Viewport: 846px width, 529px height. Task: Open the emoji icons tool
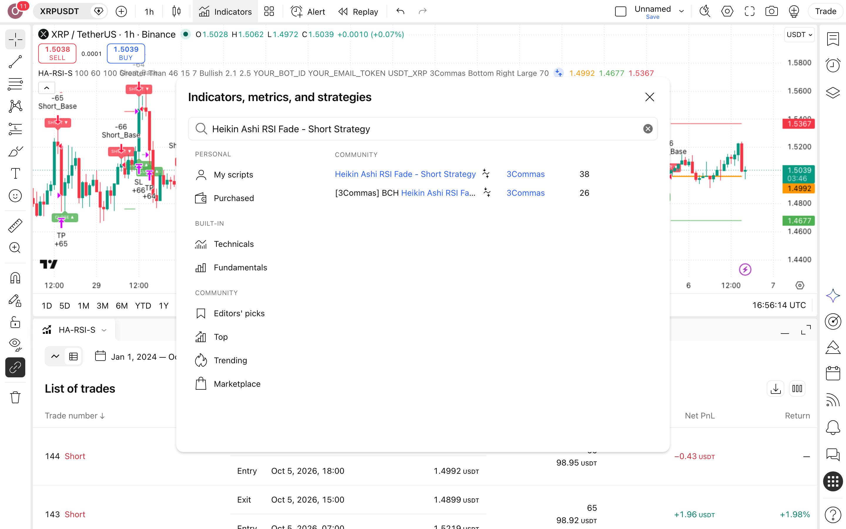[15, 196]
